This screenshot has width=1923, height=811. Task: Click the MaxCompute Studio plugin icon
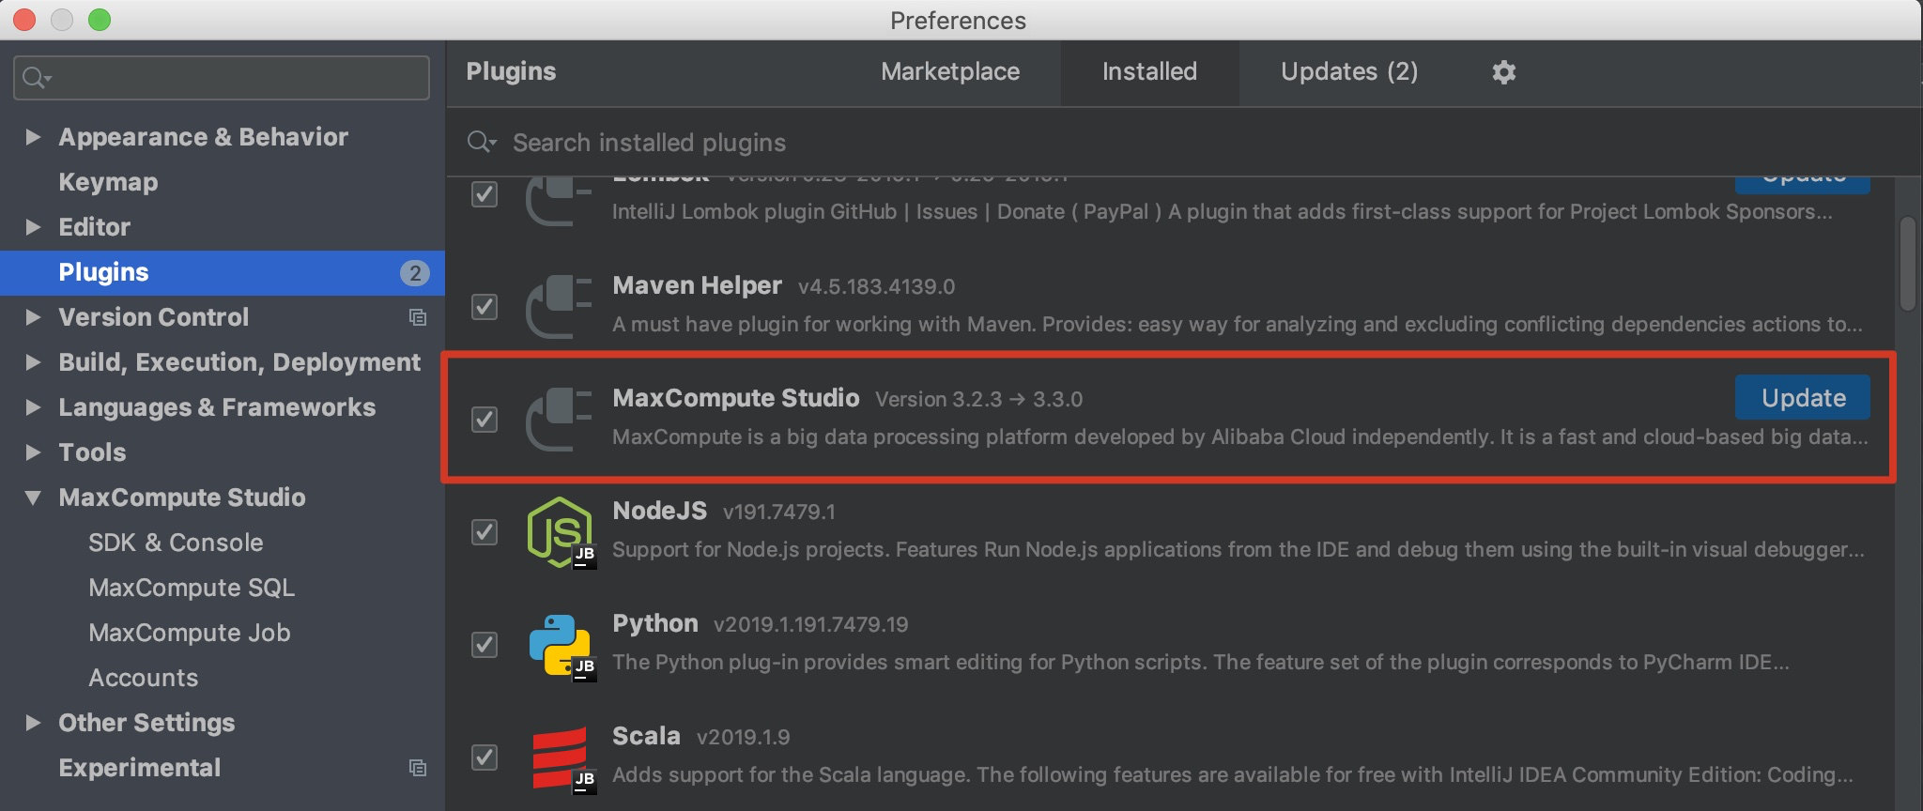[x=560, y=419]
